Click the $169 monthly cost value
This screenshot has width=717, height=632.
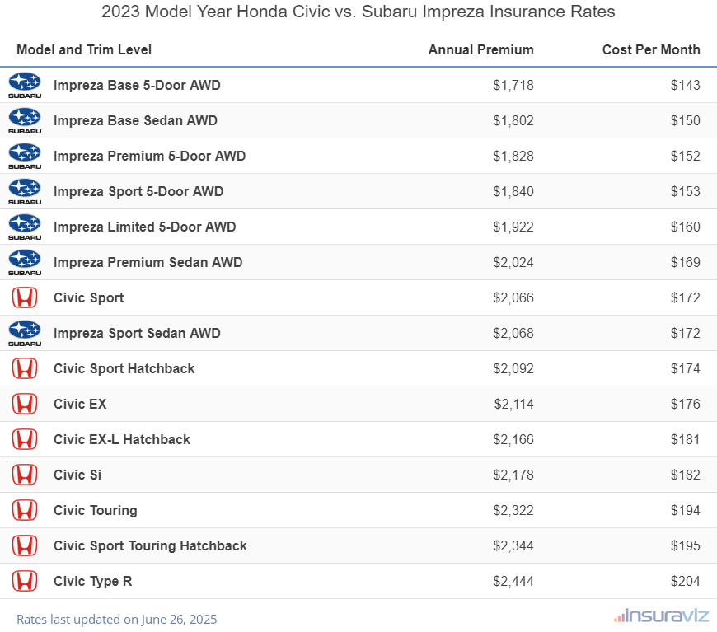pyautogui.click(x=686, y=263)
